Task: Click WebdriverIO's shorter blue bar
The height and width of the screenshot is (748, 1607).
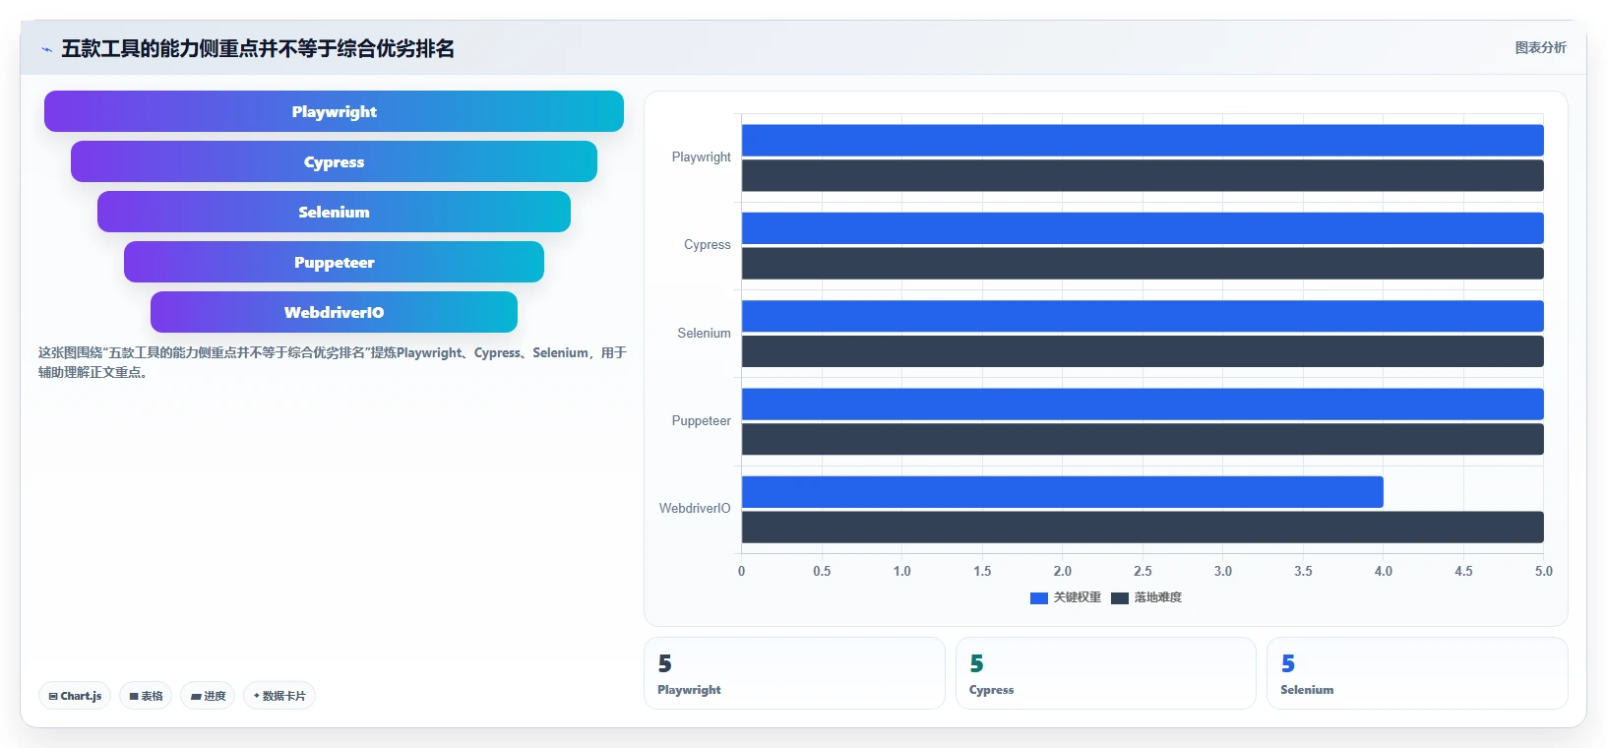Action: coord(1063,492)
